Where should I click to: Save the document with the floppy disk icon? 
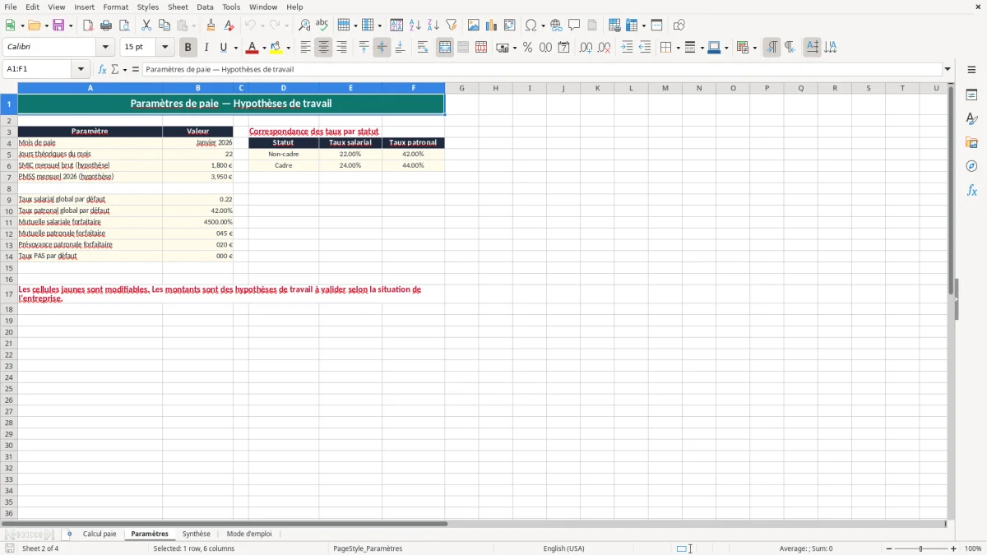[x=58, y=25]
